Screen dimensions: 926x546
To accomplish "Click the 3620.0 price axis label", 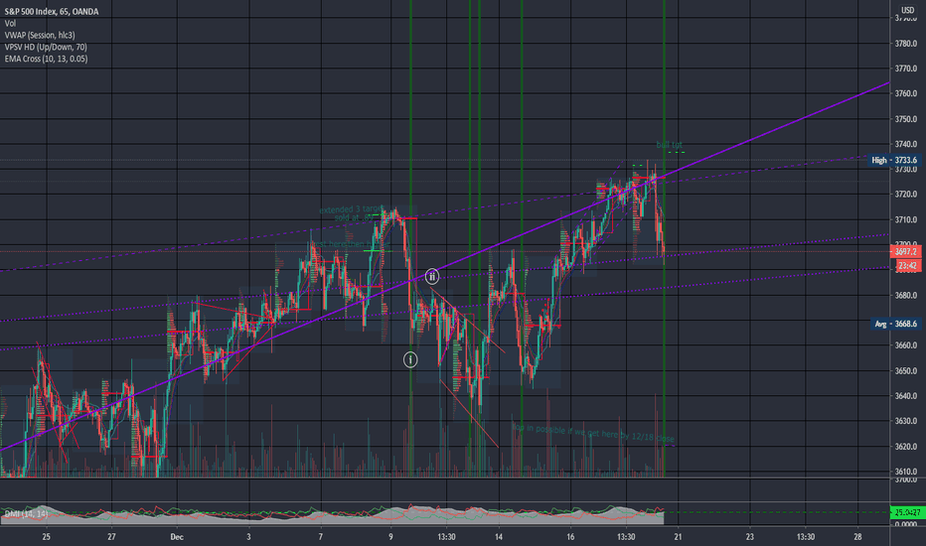I will coord(906,447).
